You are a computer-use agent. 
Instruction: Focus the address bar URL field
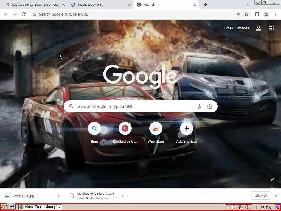[x=132, y=14]
